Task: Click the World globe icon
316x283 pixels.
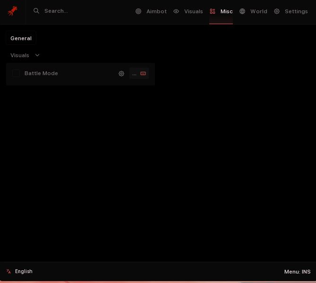Action: pos(242,11)
